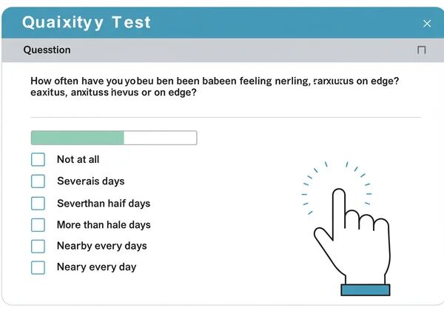Viewport: 444px width, 311px height.
Task: Click the "Neary every day" label text
Action: pos(96,267)
